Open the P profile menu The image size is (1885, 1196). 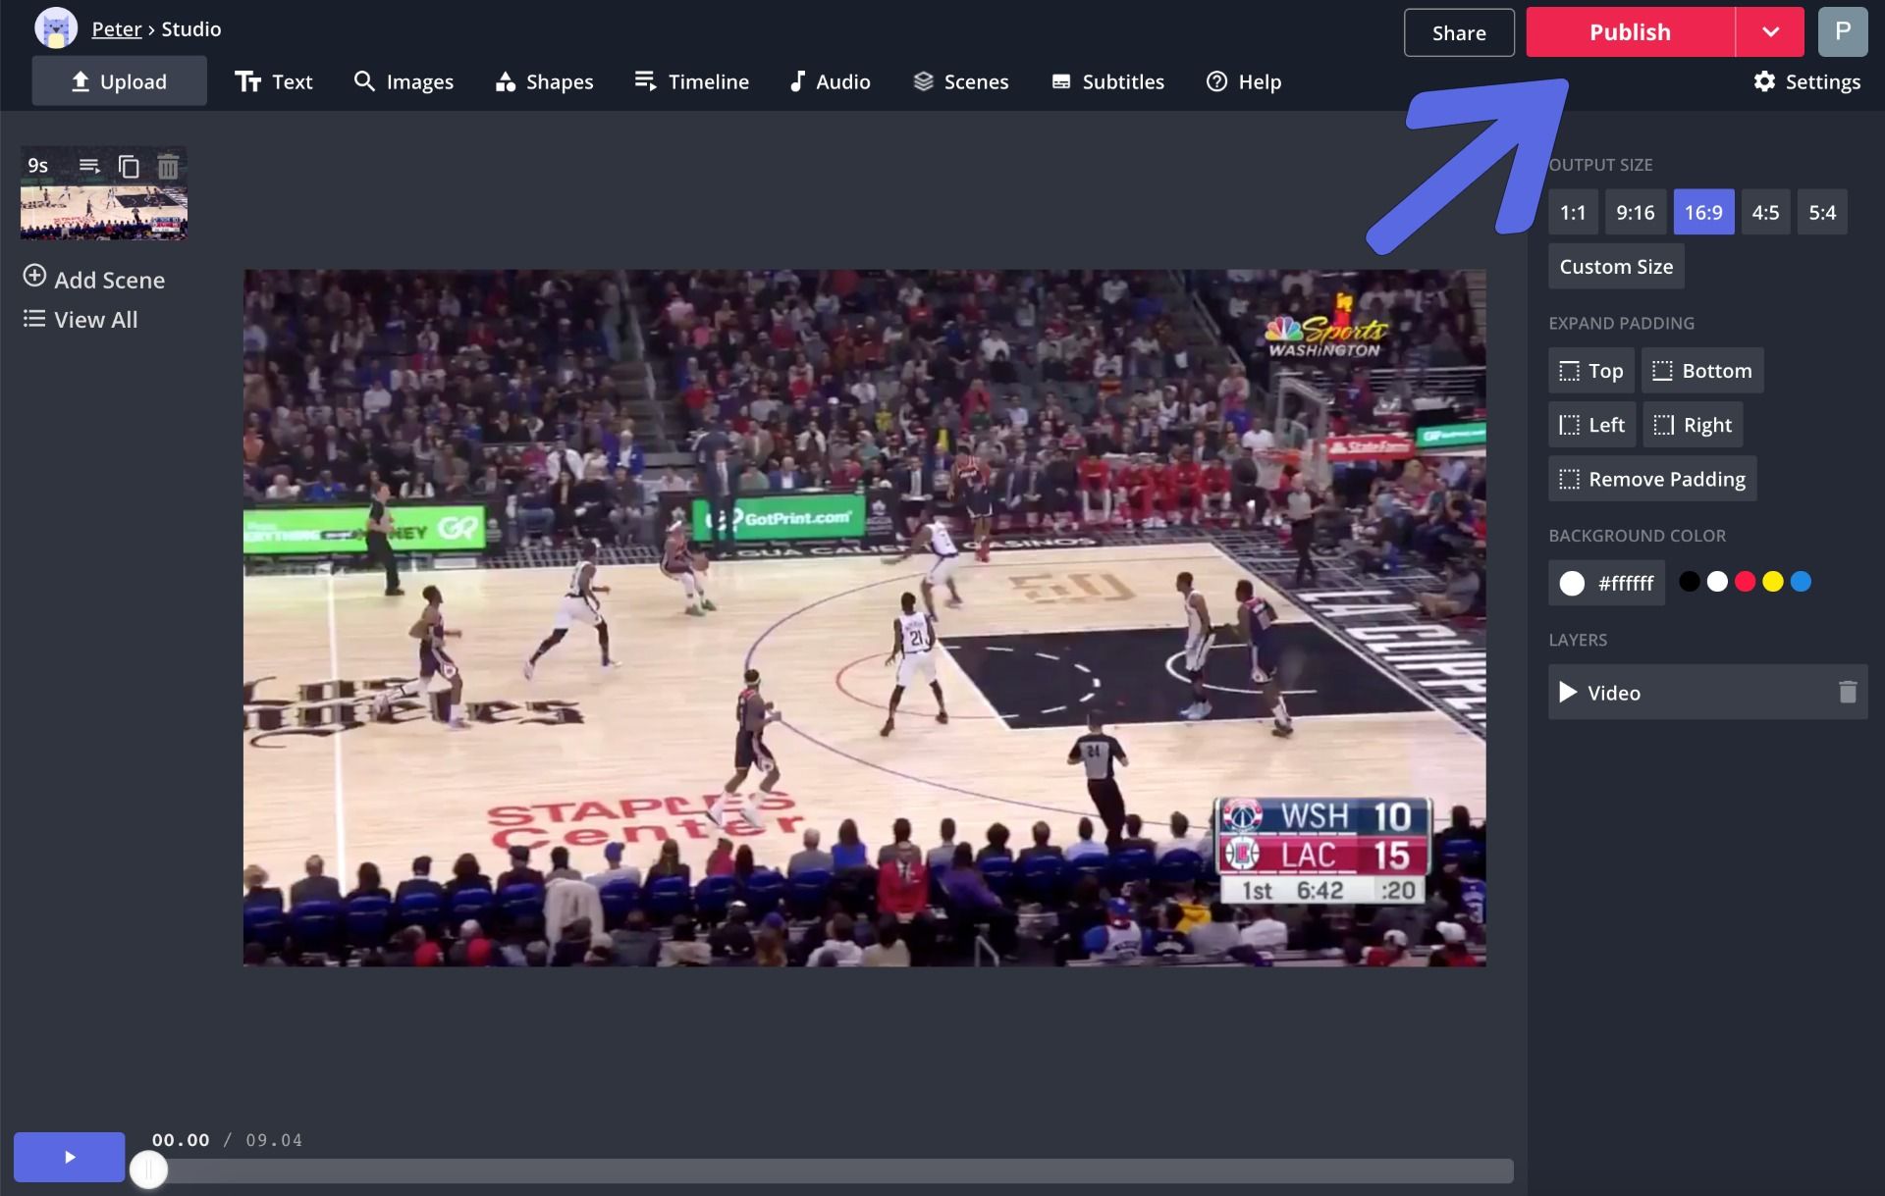point(1842,32)
